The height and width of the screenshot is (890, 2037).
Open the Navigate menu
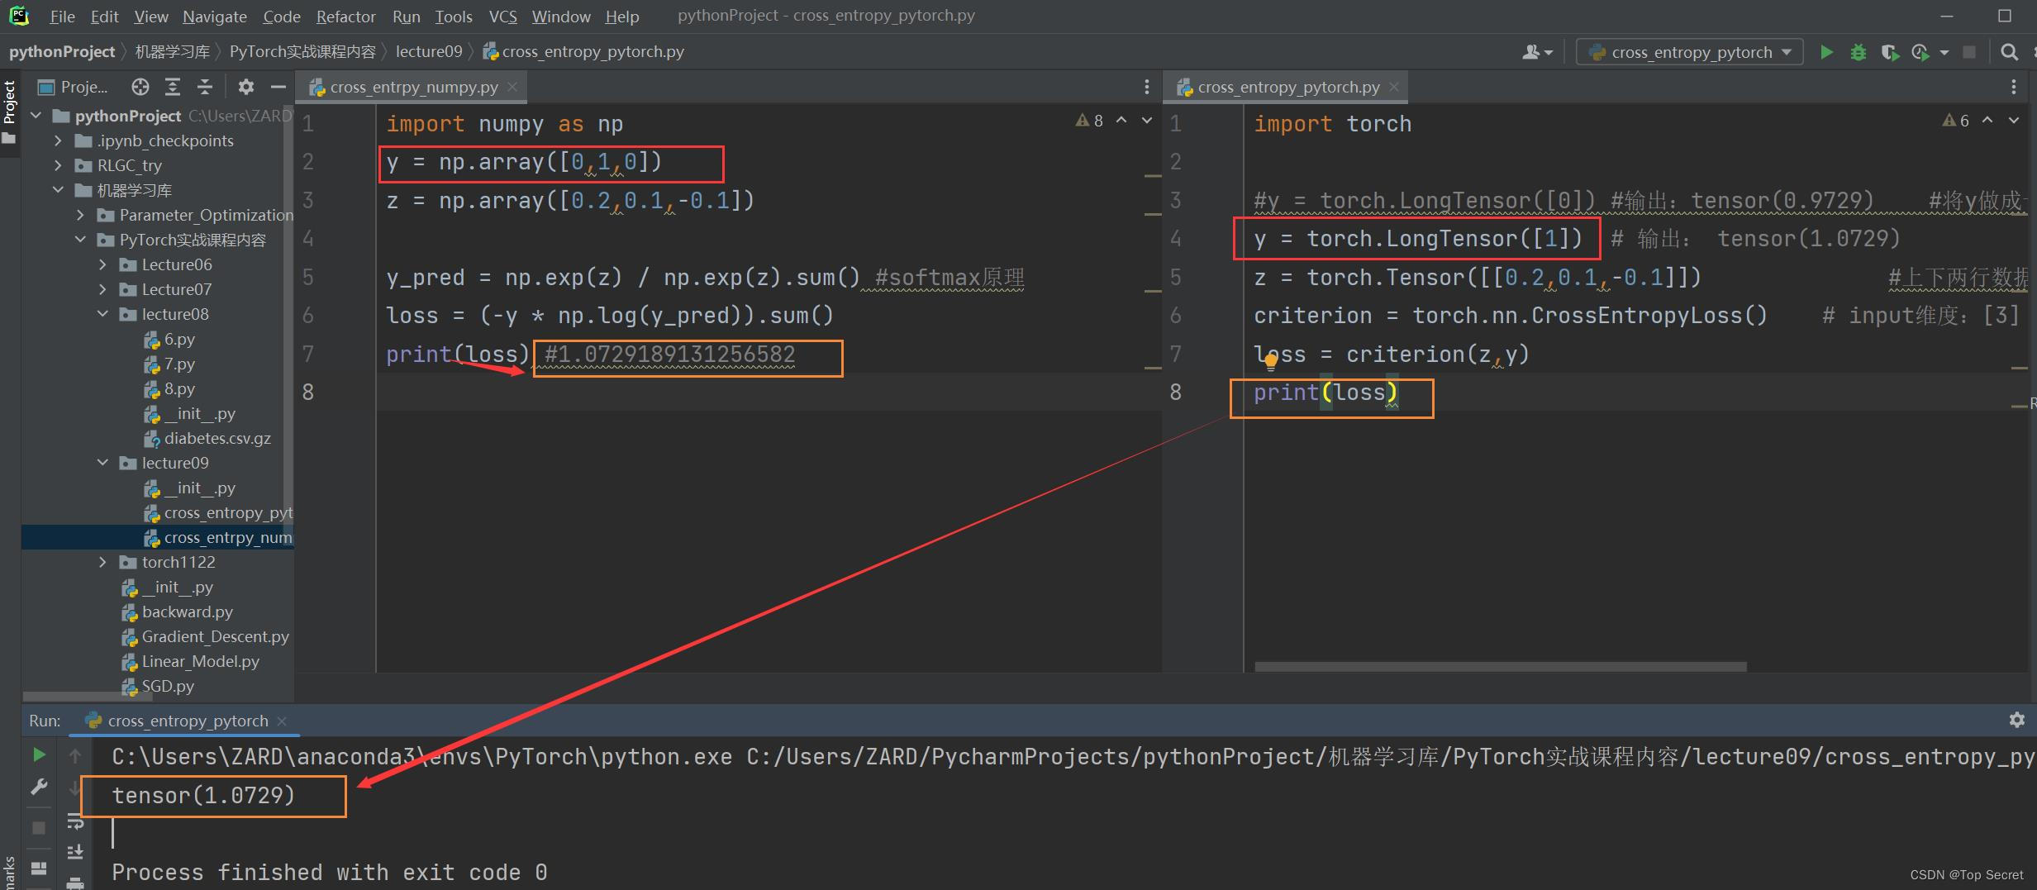[215, 17]
